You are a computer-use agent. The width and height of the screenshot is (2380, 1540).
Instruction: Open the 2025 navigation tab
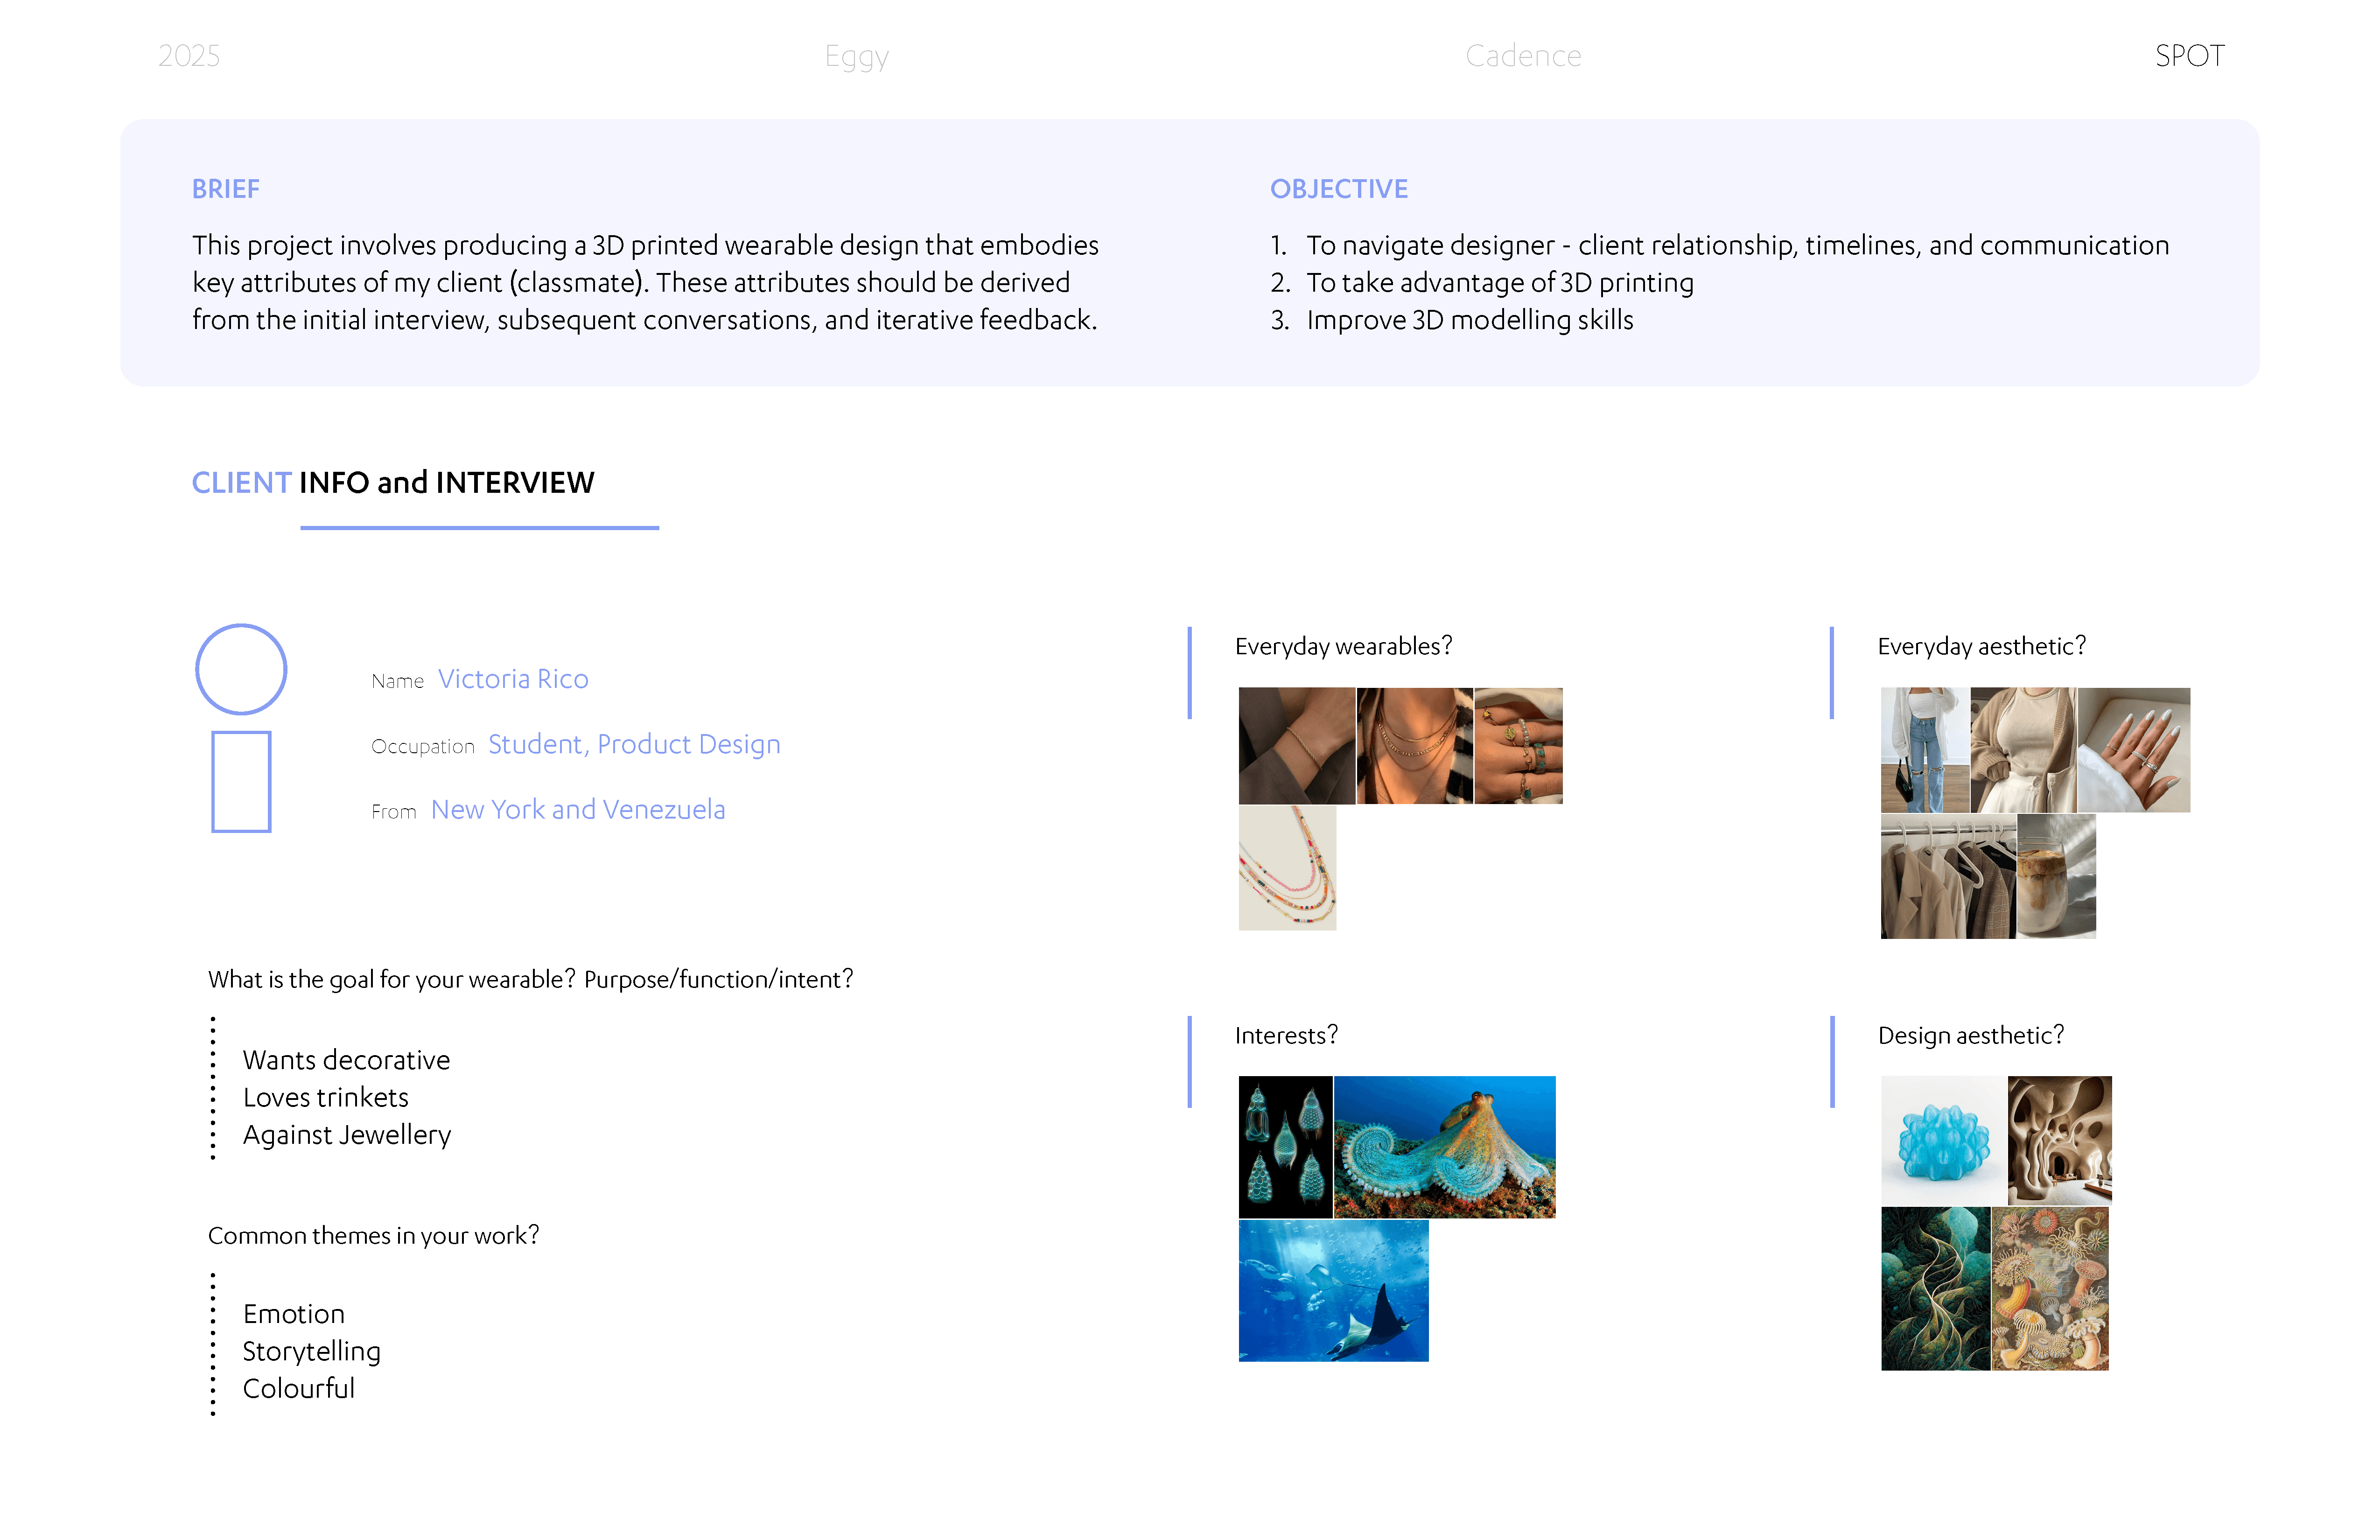(x=189, y=56)
